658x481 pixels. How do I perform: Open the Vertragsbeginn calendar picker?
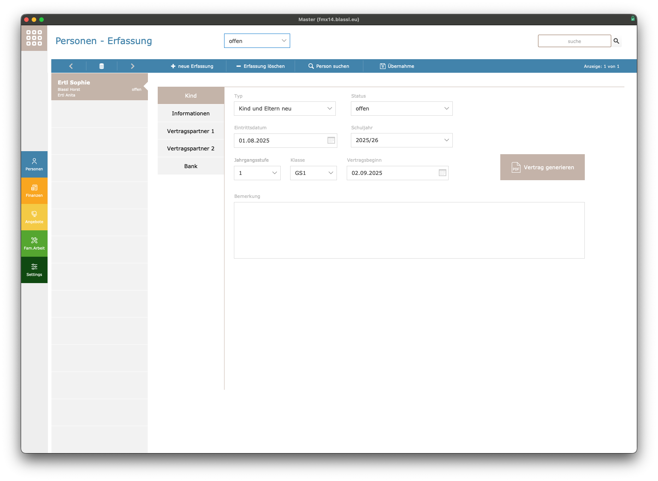(442, 173)
